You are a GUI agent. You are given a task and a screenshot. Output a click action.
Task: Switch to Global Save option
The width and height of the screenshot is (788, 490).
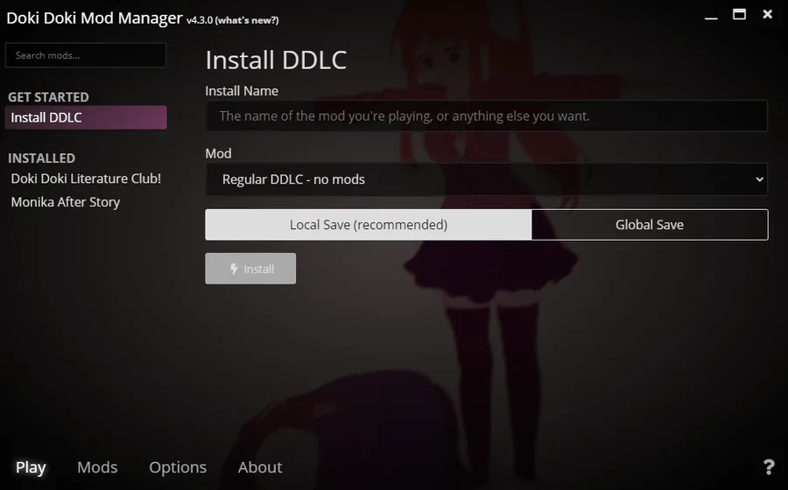(x=650, y=224)
